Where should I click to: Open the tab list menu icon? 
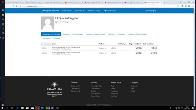pos(181,2)
